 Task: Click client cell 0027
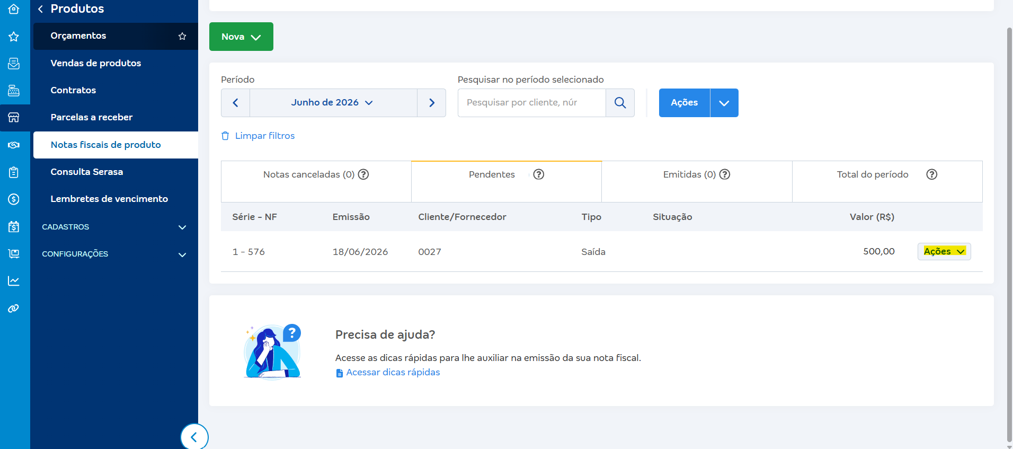pos(430,252)
